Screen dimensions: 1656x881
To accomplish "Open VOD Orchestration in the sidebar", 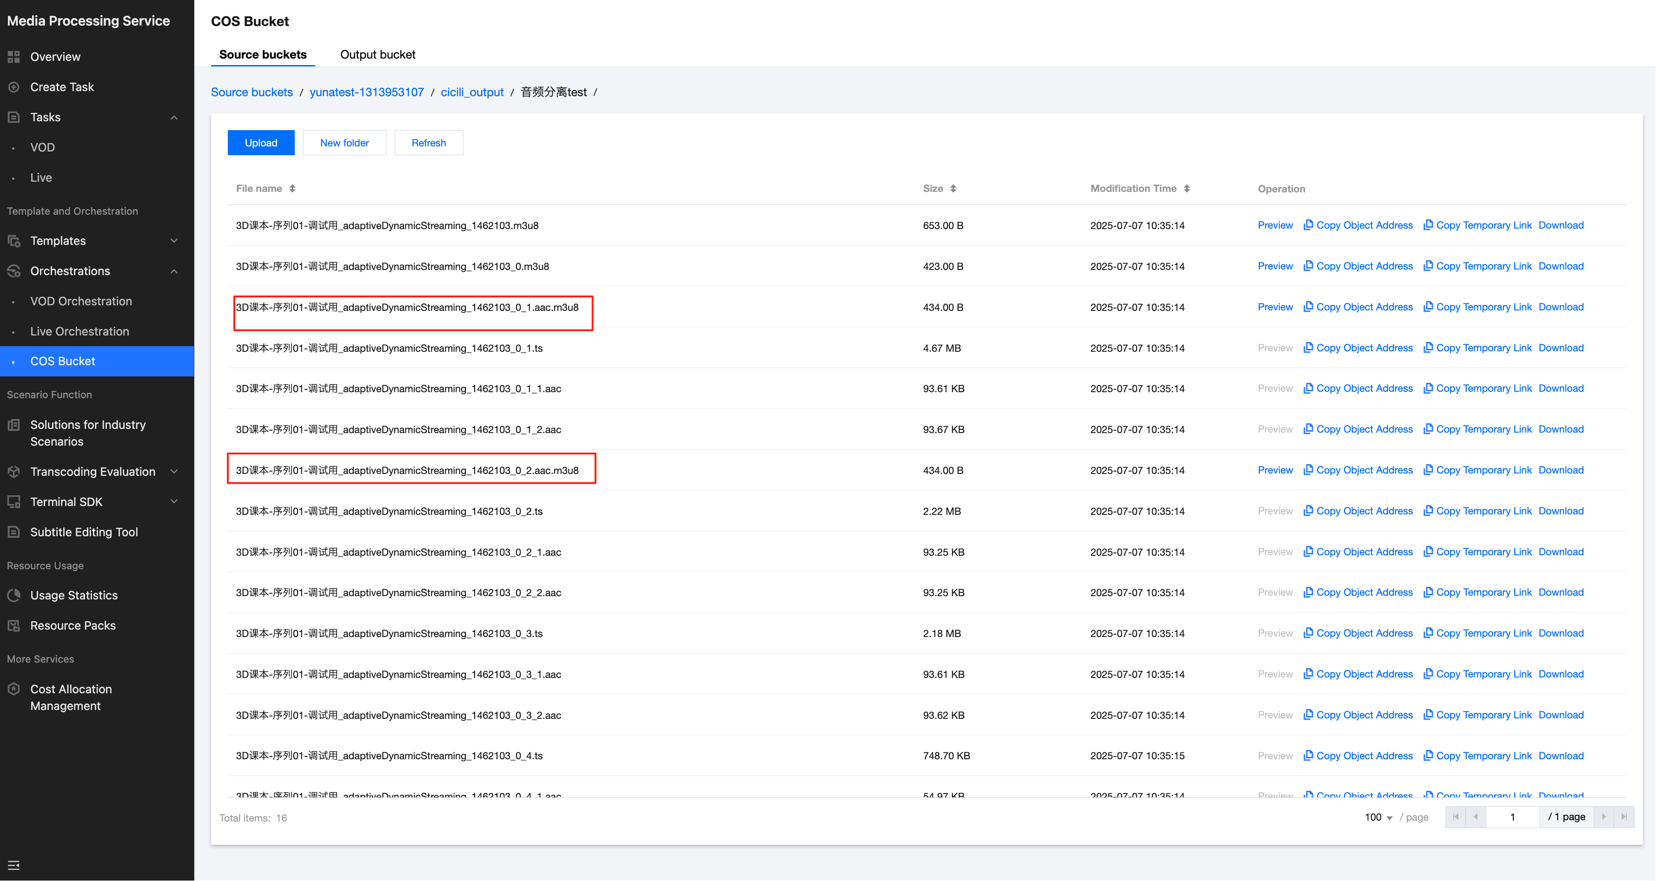I will coord(81,302).
